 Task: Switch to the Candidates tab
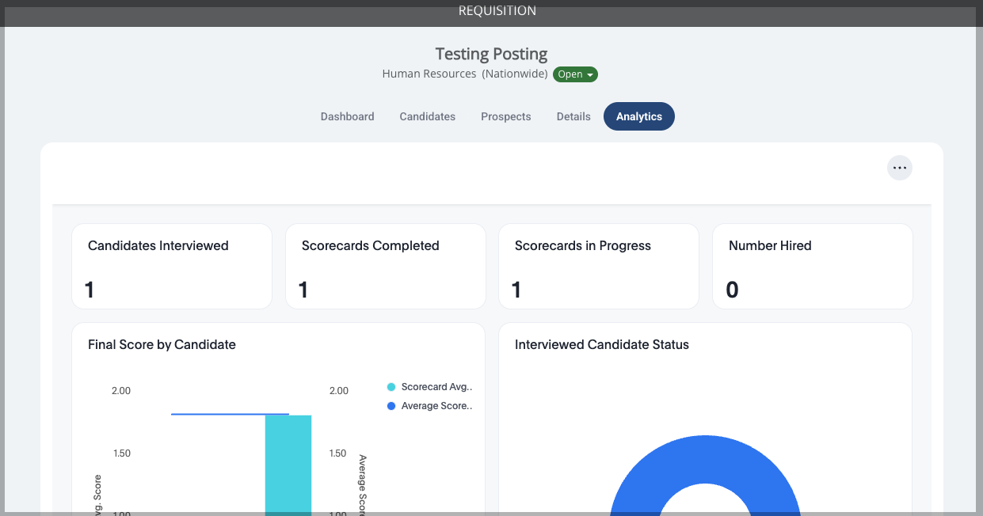pos(428,116)
